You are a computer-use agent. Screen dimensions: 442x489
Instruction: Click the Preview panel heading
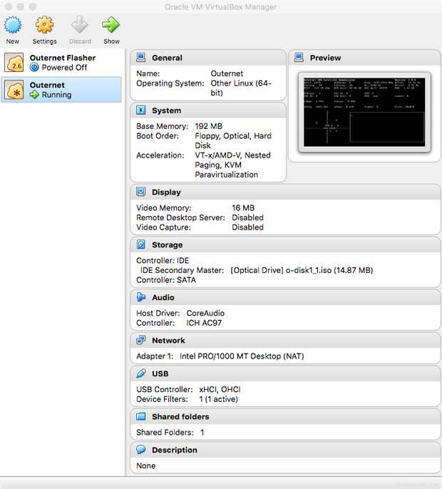click(x=325, y=58)
